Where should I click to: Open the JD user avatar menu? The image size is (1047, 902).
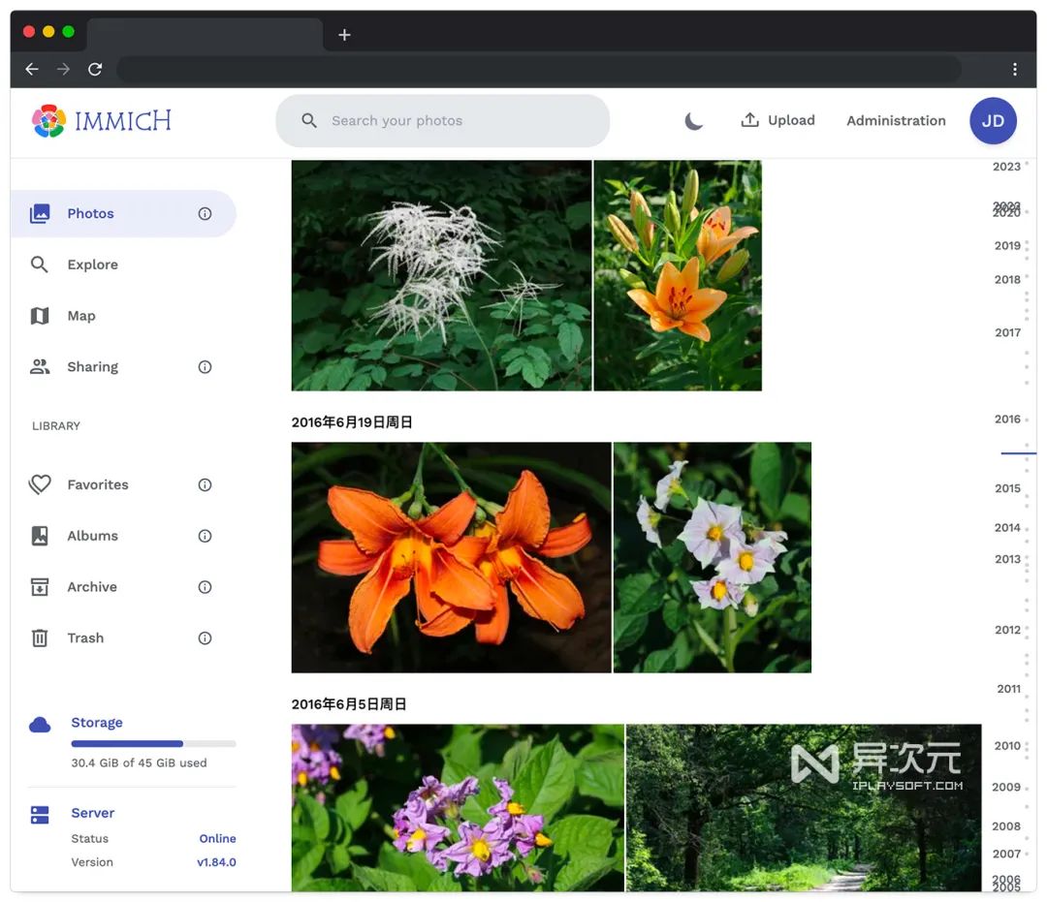tap(993, 121)
